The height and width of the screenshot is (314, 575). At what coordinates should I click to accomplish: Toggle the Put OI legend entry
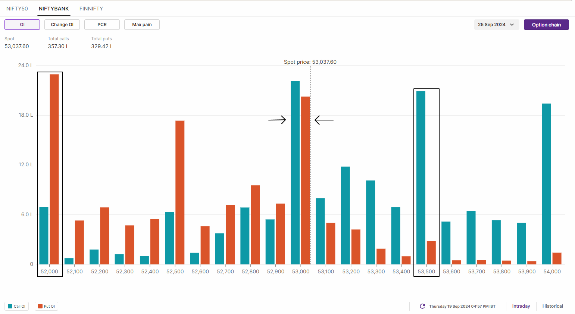[x=47, y=306]
